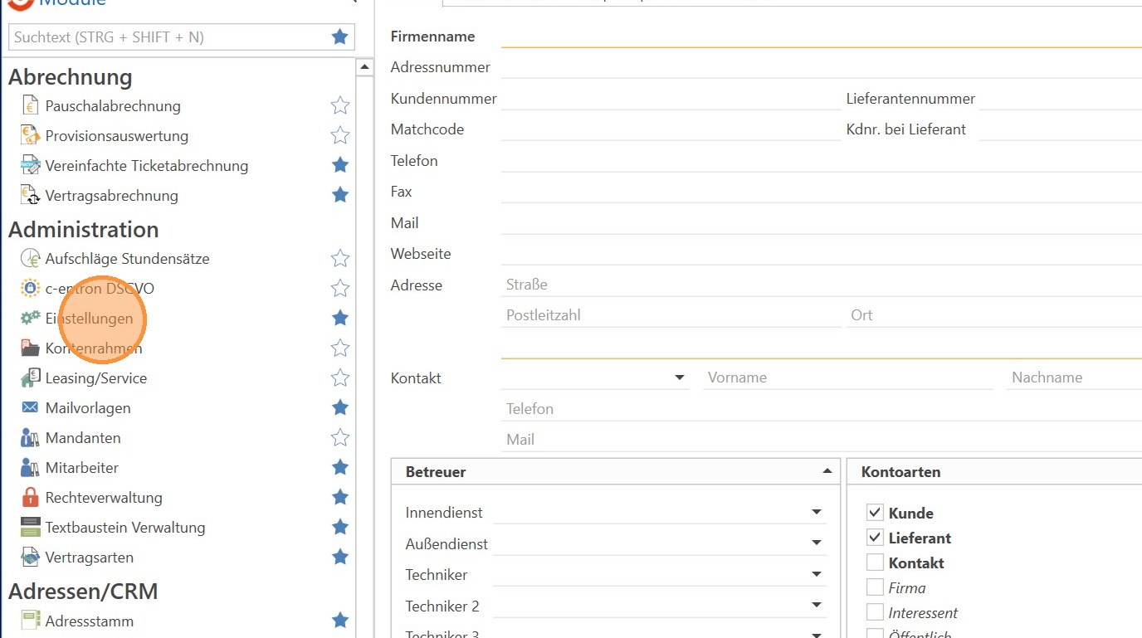Select the Adressstamm module icon

(31, 621)
